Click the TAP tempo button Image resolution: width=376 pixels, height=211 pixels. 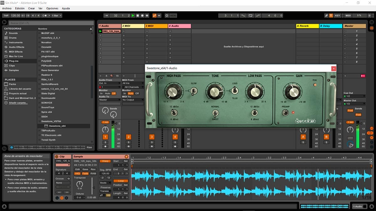6,15
